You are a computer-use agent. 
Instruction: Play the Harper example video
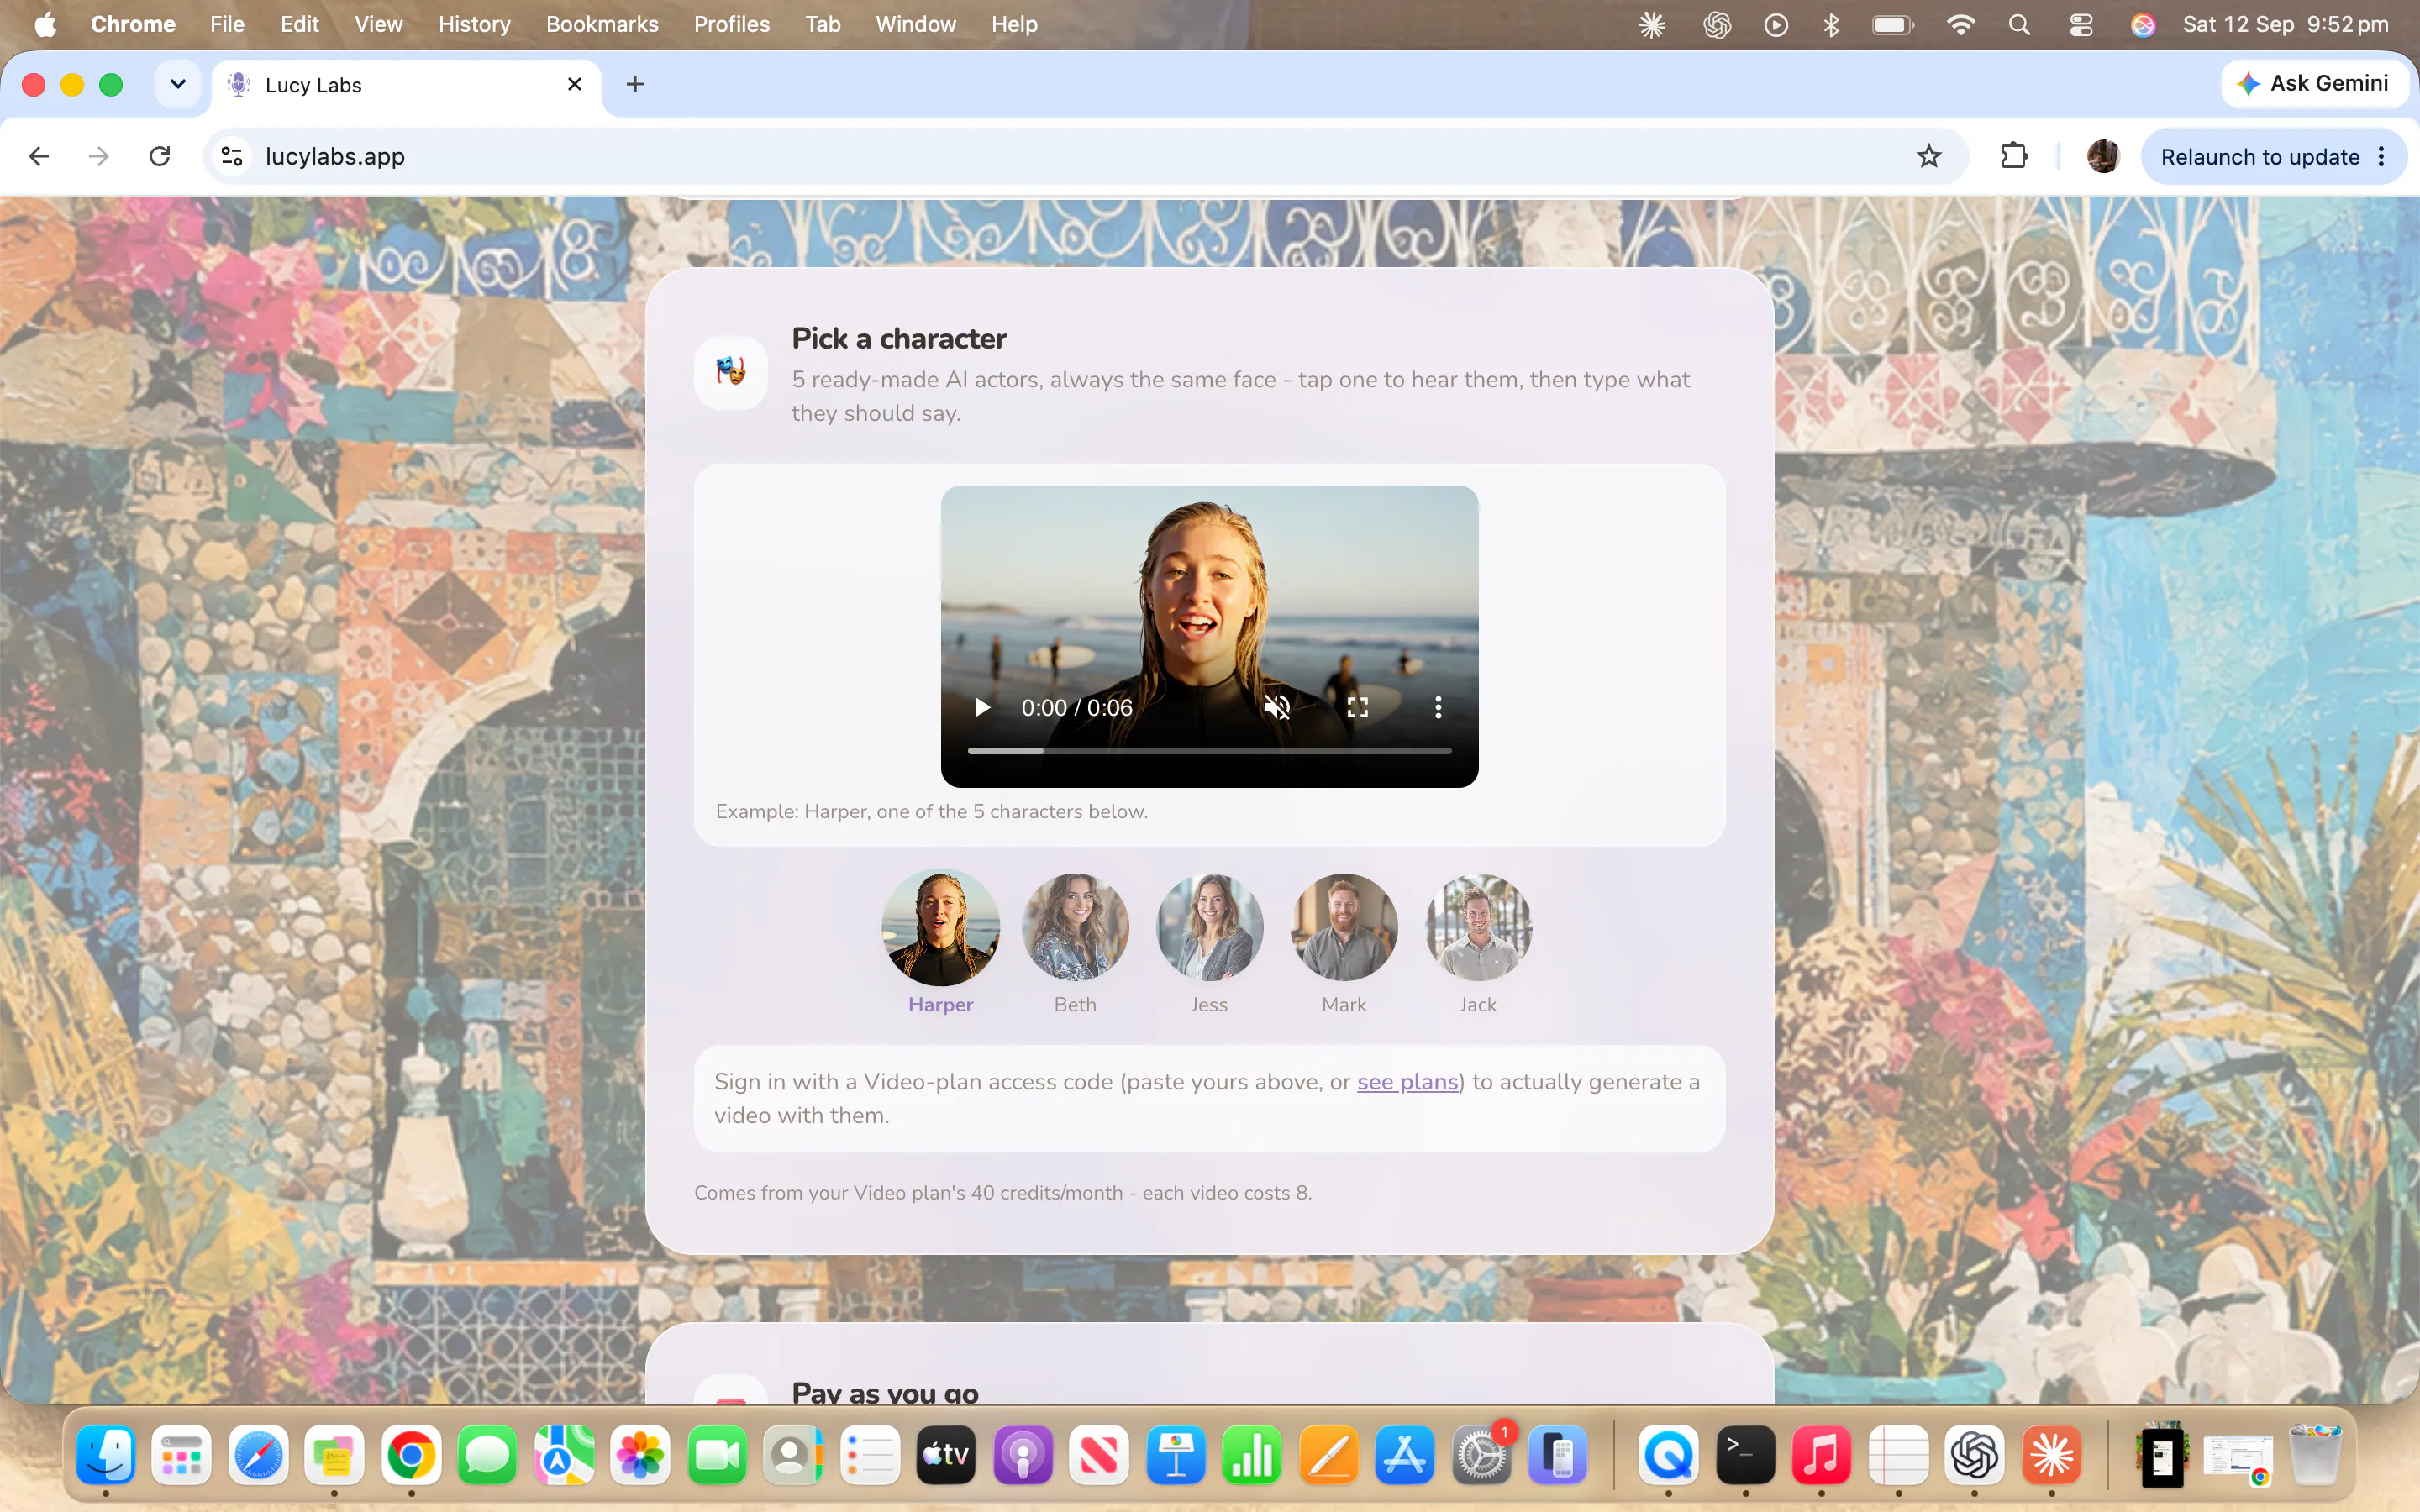click(982, 708)
